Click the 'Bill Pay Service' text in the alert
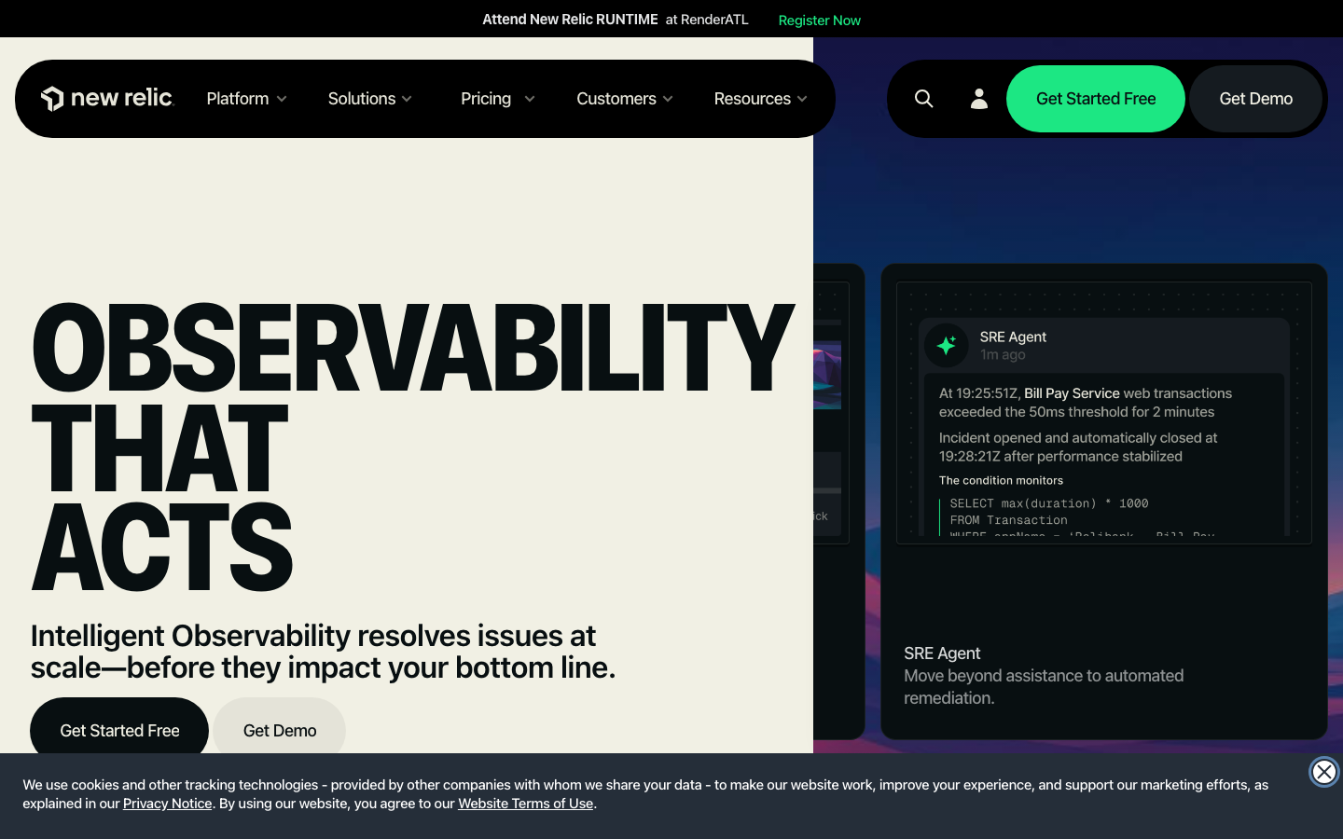 (1072, 393)
